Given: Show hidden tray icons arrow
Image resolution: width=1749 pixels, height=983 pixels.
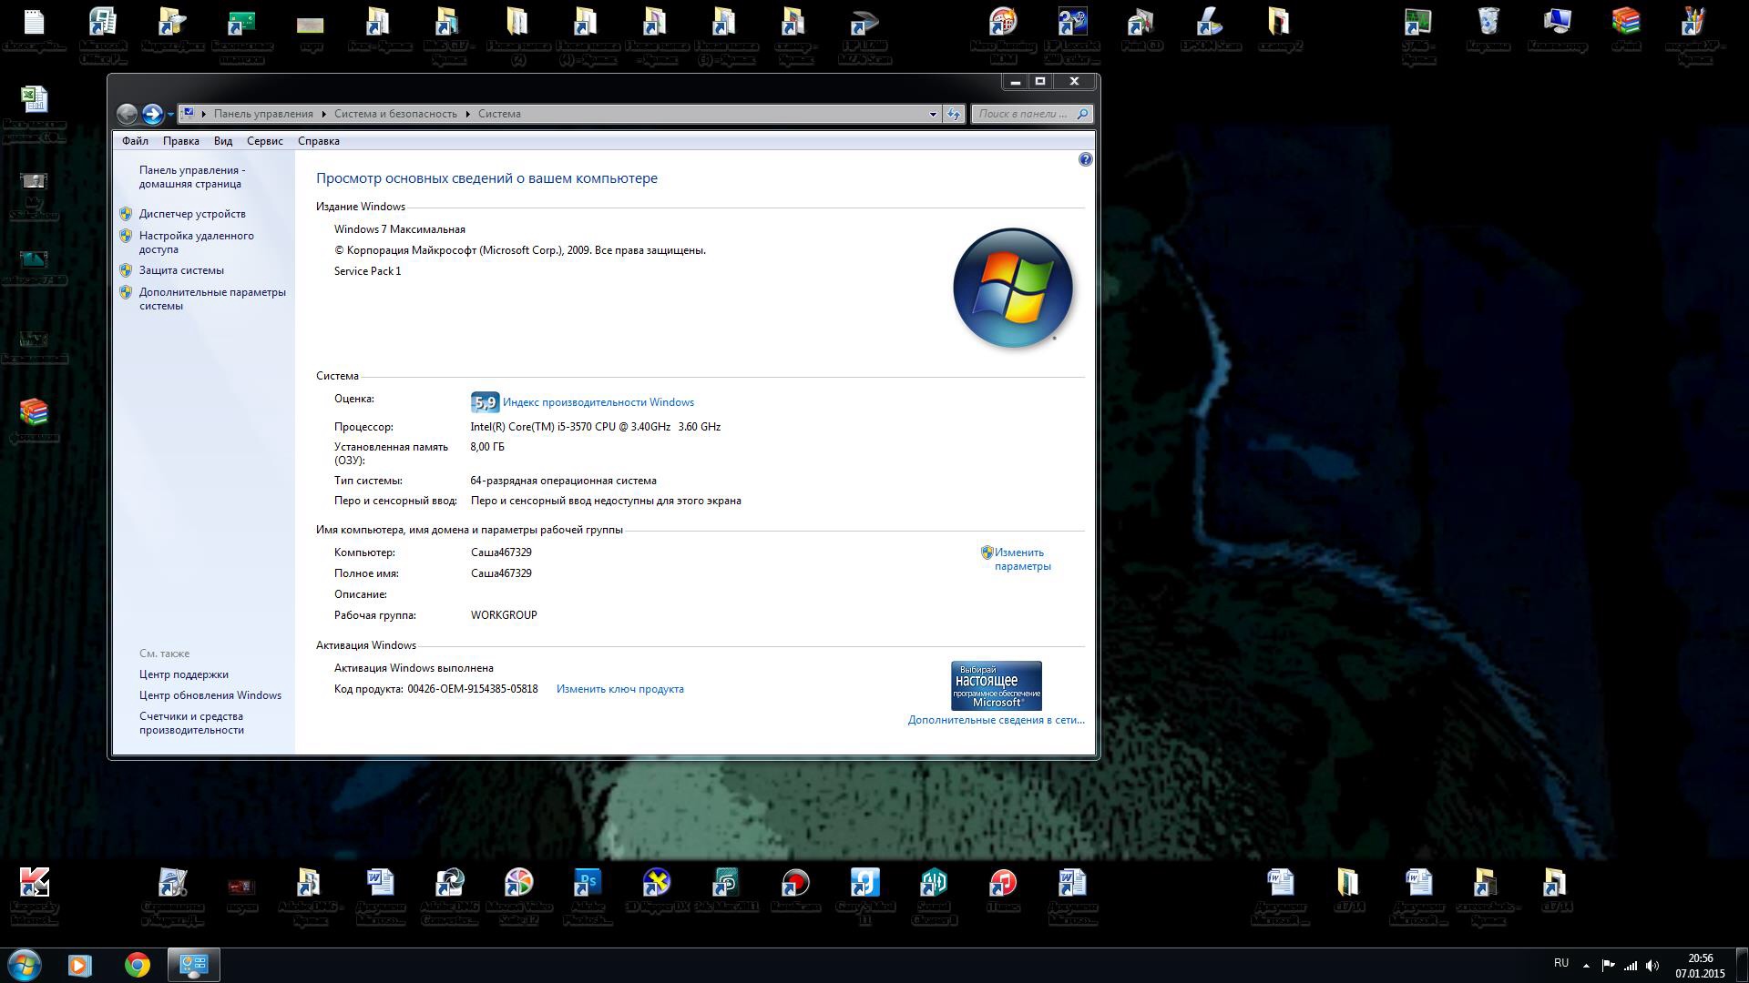Looking at the screenshot, I should [x=1586, y=965].
